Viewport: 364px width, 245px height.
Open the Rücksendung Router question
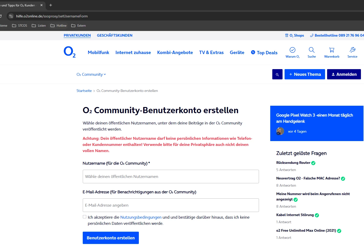pyautogui.click(x=293, y=163)
